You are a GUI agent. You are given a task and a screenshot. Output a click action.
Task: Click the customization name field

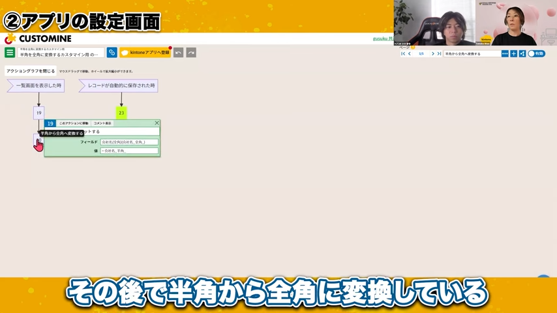coord(61,53)
